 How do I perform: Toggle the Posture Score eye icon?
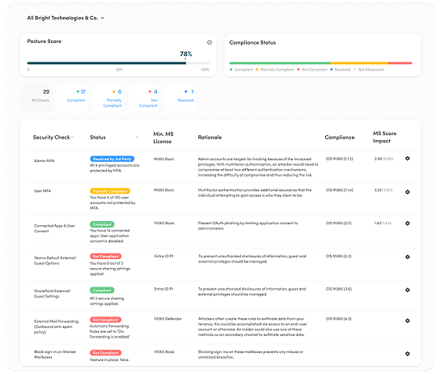click(x=210, y=42)
